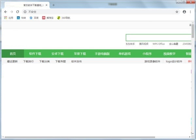Select the 官方软件下载基地 browser tab
The image size is (196, 140).
tap(27, 5)
